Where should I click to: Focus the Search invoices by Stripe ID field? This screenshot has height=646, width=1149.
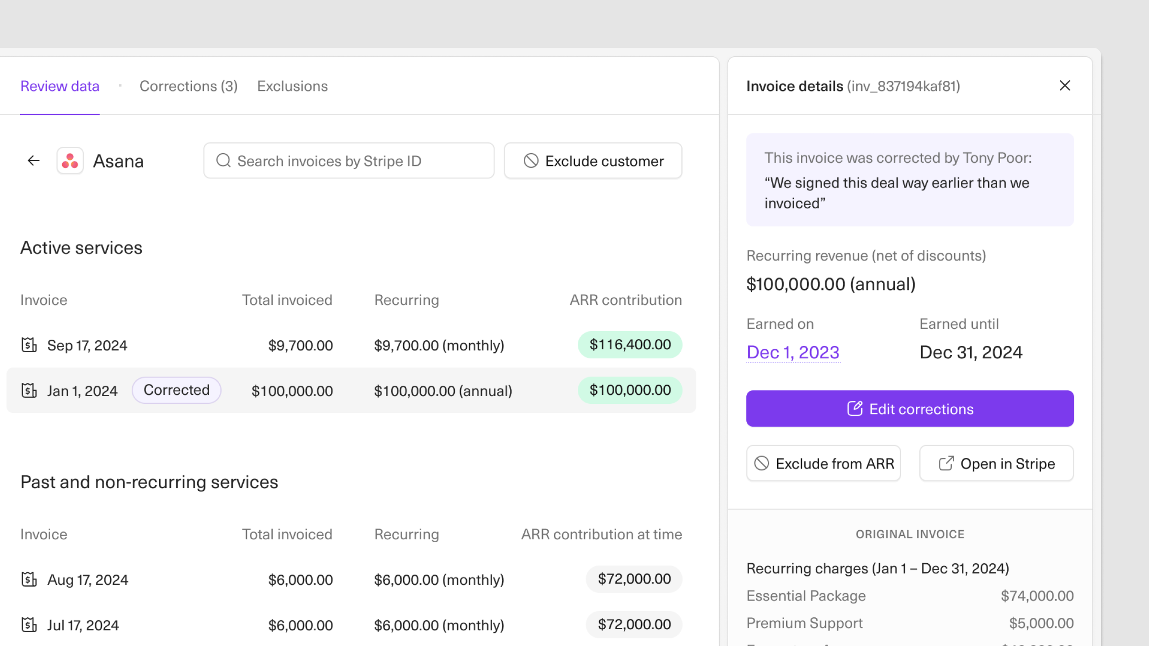pos(354,161)
